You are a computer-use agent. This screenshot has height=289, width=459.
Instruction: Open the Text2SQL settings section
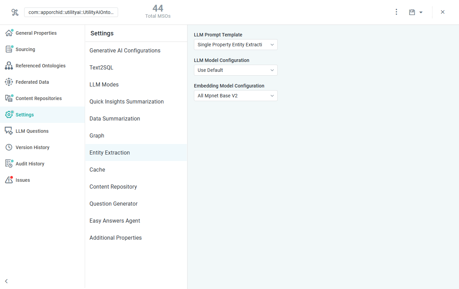136,67
